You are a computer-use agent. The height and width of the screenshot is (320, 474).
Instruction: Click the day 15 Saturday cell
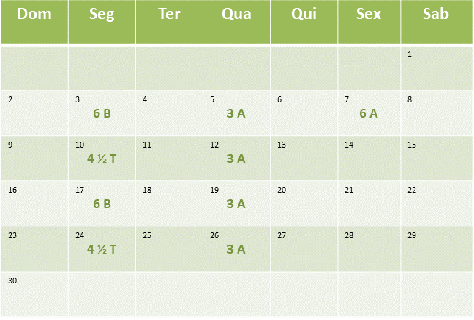tap(437, 159)
